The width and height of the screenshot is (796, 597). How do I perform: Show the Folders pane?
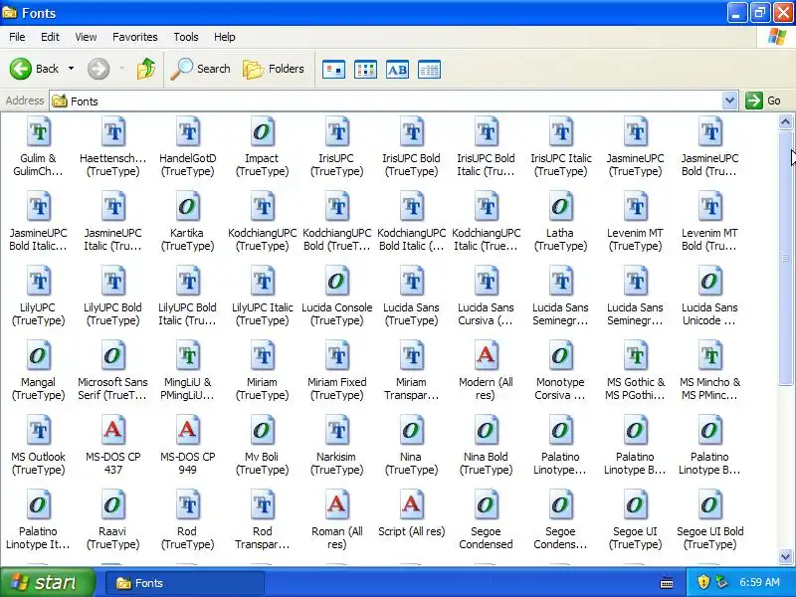pos(273,69)
